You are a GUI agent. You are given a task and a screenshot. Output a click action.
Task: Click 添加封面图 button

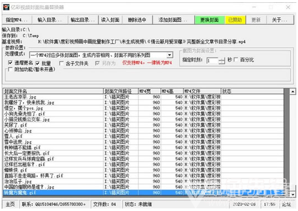[x=173, y=20]
